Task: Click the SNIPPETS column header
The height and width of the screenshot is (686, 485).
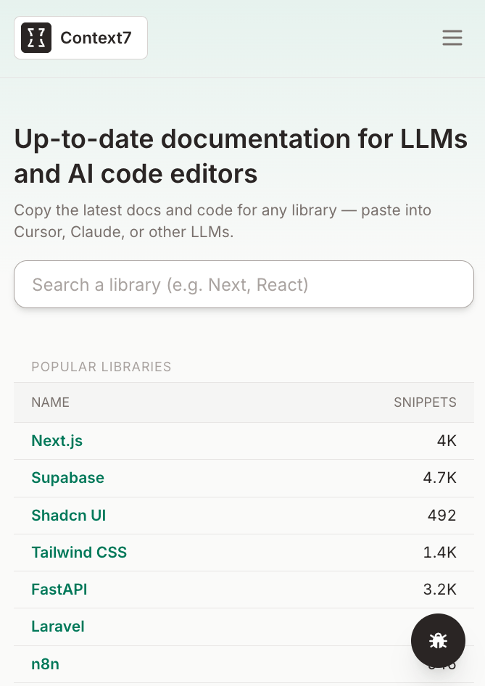Action: coord(425,402)
